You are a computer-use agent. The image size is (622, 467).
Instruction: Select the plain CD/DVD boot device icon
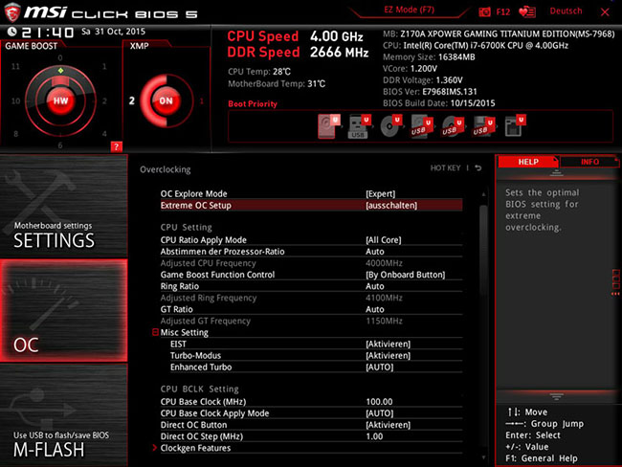pyautogui.click(x=390, y=126)
